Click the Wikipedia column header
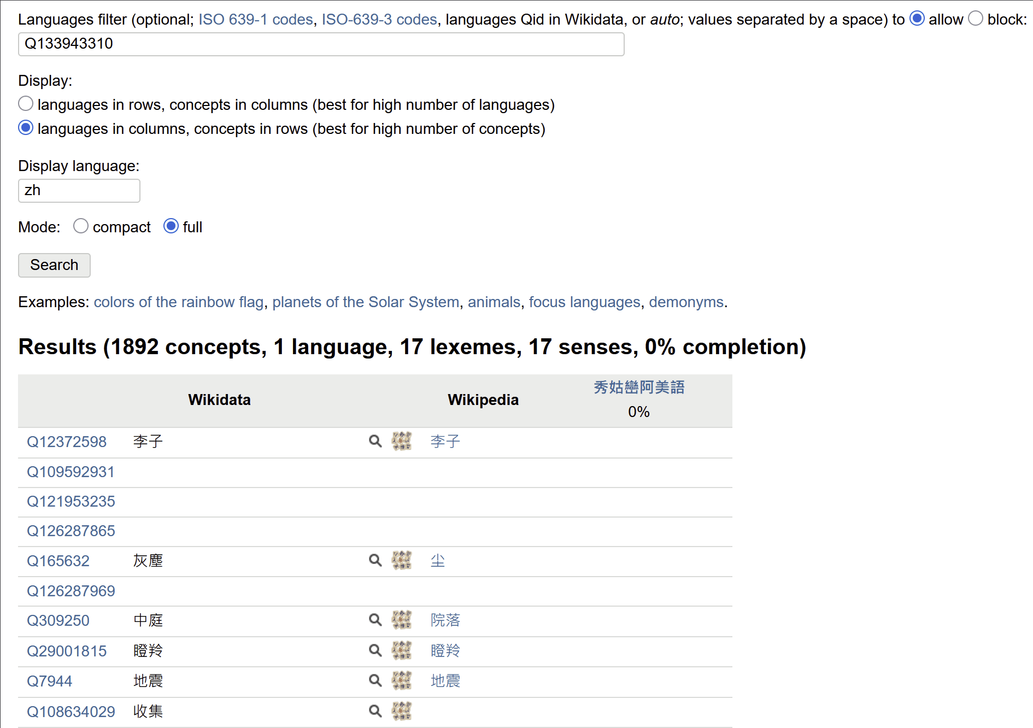This screenshot has height=728, width=1033. [483, 400]
